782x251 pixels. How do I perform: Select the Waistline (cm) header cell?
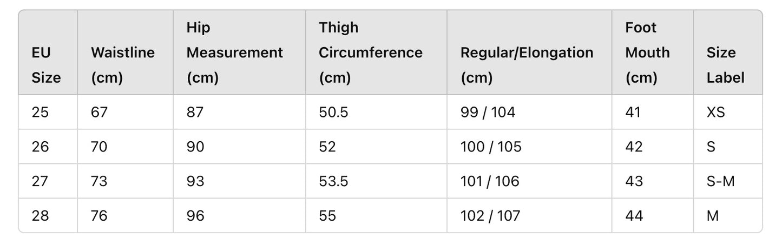(x=125, y=52)
